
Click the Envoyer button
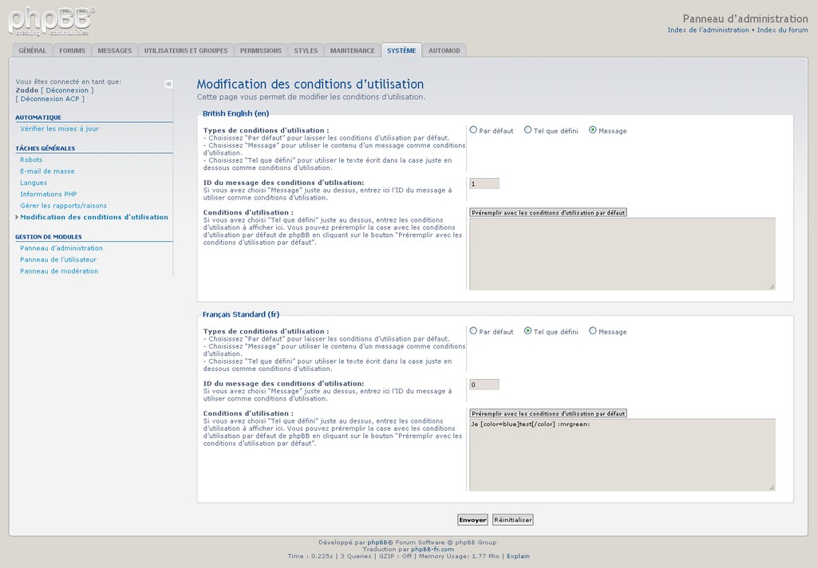pos(472,519)
